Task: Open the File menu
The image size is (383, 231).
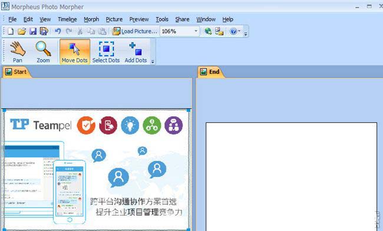Action: (x=12, y=19)
